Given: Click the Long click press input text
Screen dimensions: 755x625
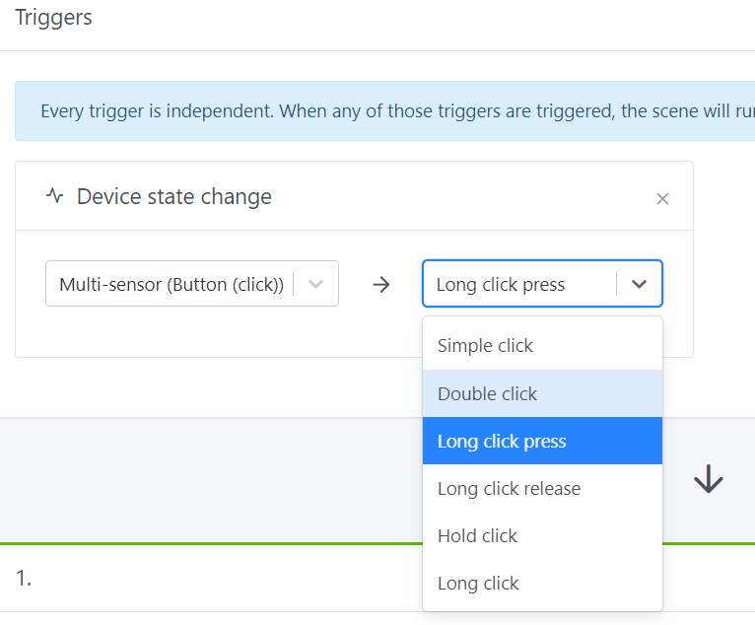Looking at the screenshot, I should pos(501,285).
